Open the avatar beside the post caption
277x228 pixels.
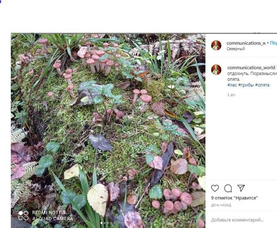pos(216,70)
